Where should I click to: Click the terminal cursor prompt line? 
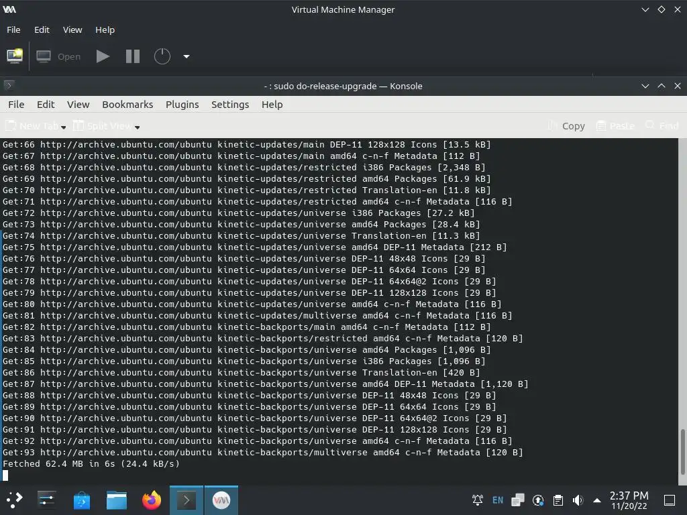click(5, 475)
